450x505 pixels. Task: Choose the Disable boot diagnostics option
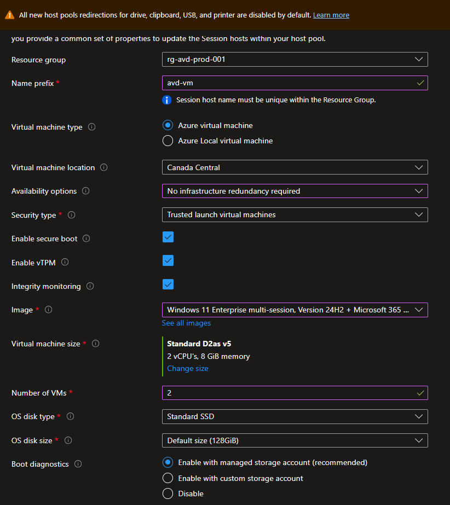[x=168, y=494]
